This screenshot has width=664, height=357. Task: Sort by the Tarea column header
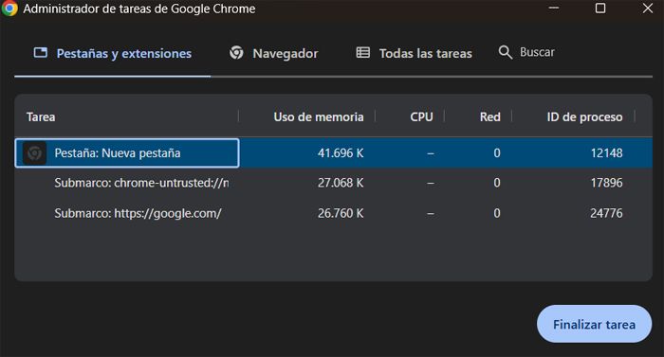pyautogui.click(x=41, y=116)
